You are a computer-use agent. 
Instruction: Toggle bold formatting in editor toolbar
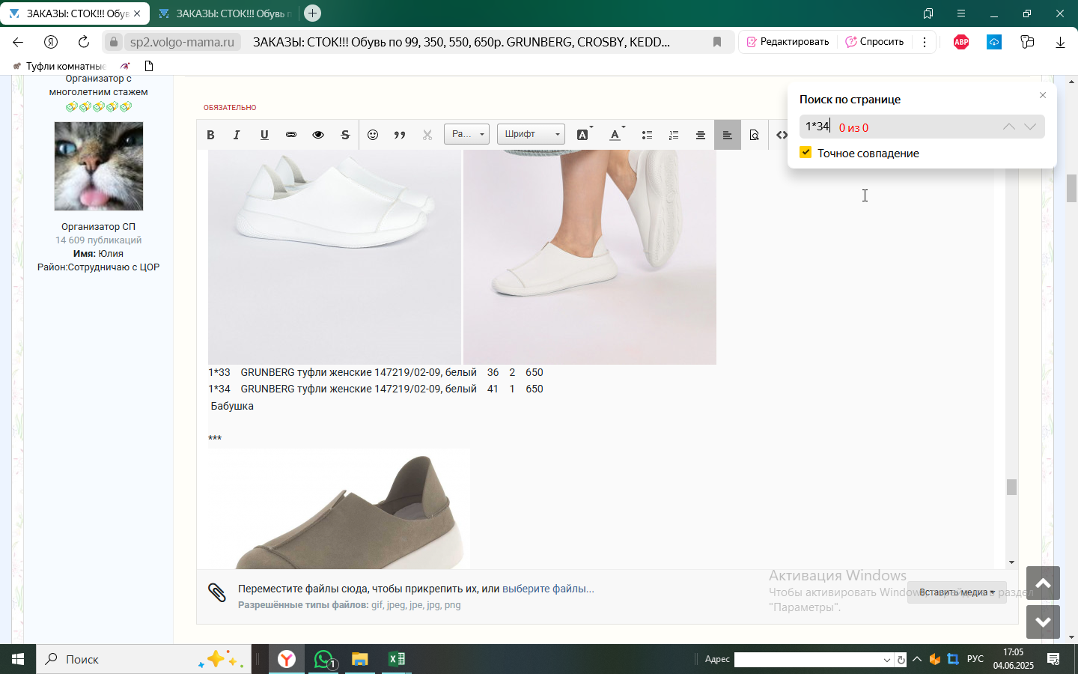pyautogui.click(x=210, y=135)
